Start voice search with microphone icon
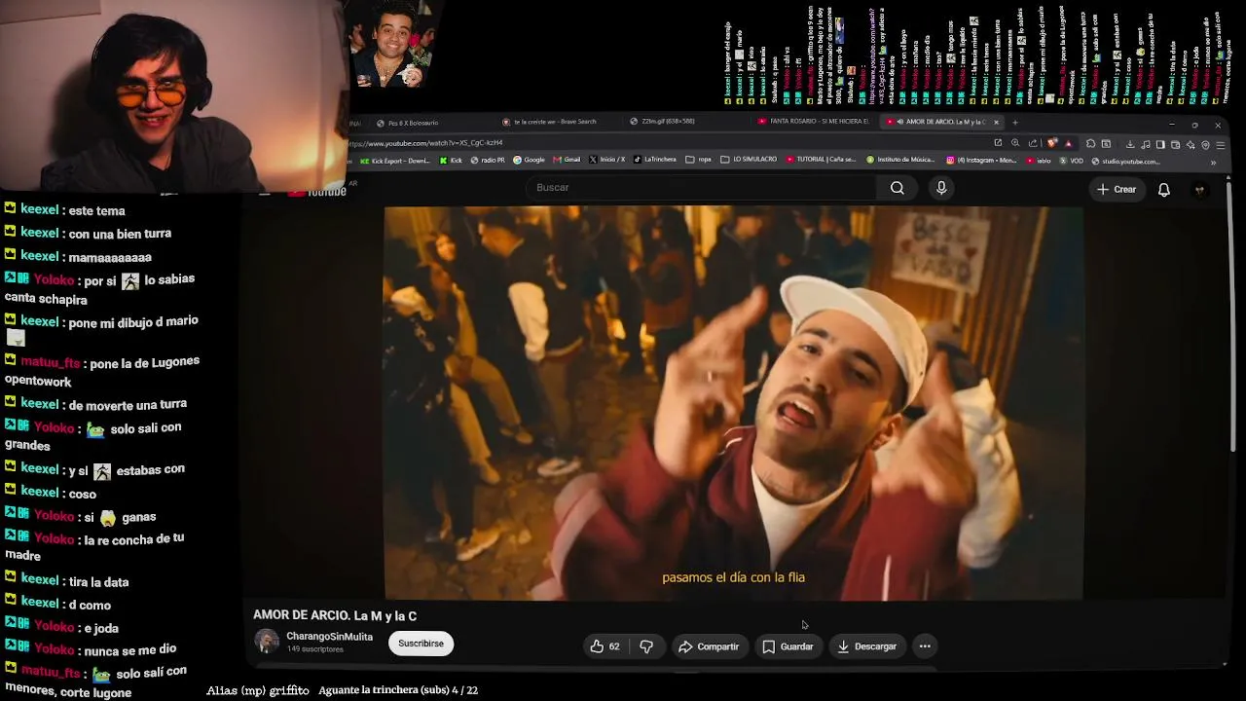 [x=941, y=188]
